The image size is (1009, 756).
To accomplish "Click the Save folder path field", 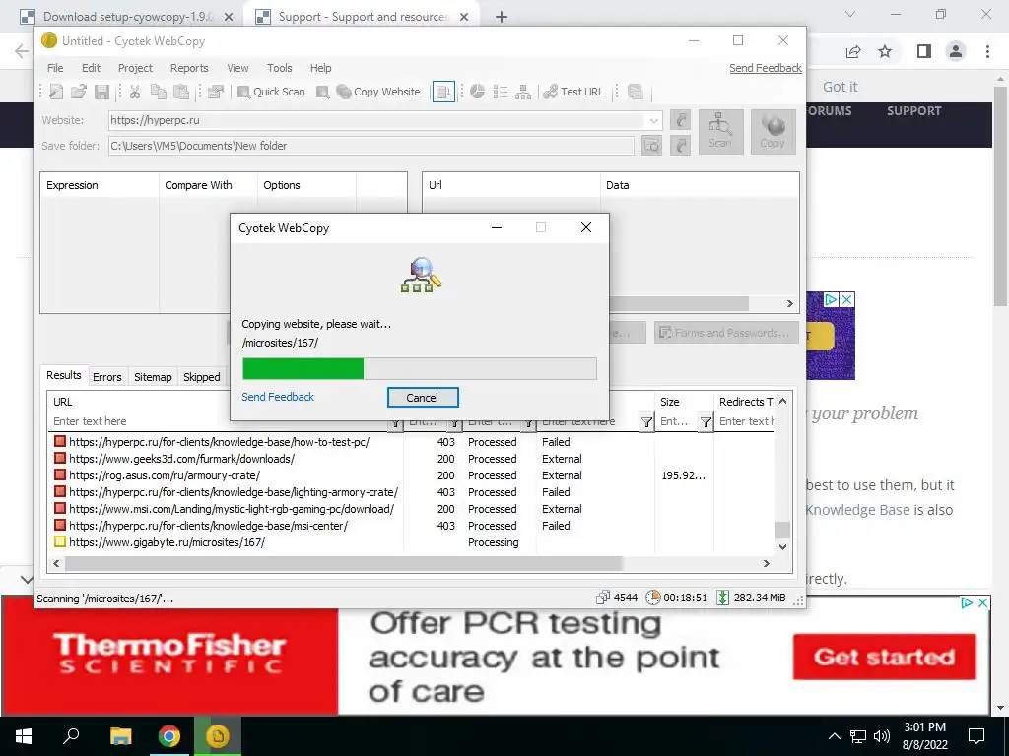I will pos(371,146).
